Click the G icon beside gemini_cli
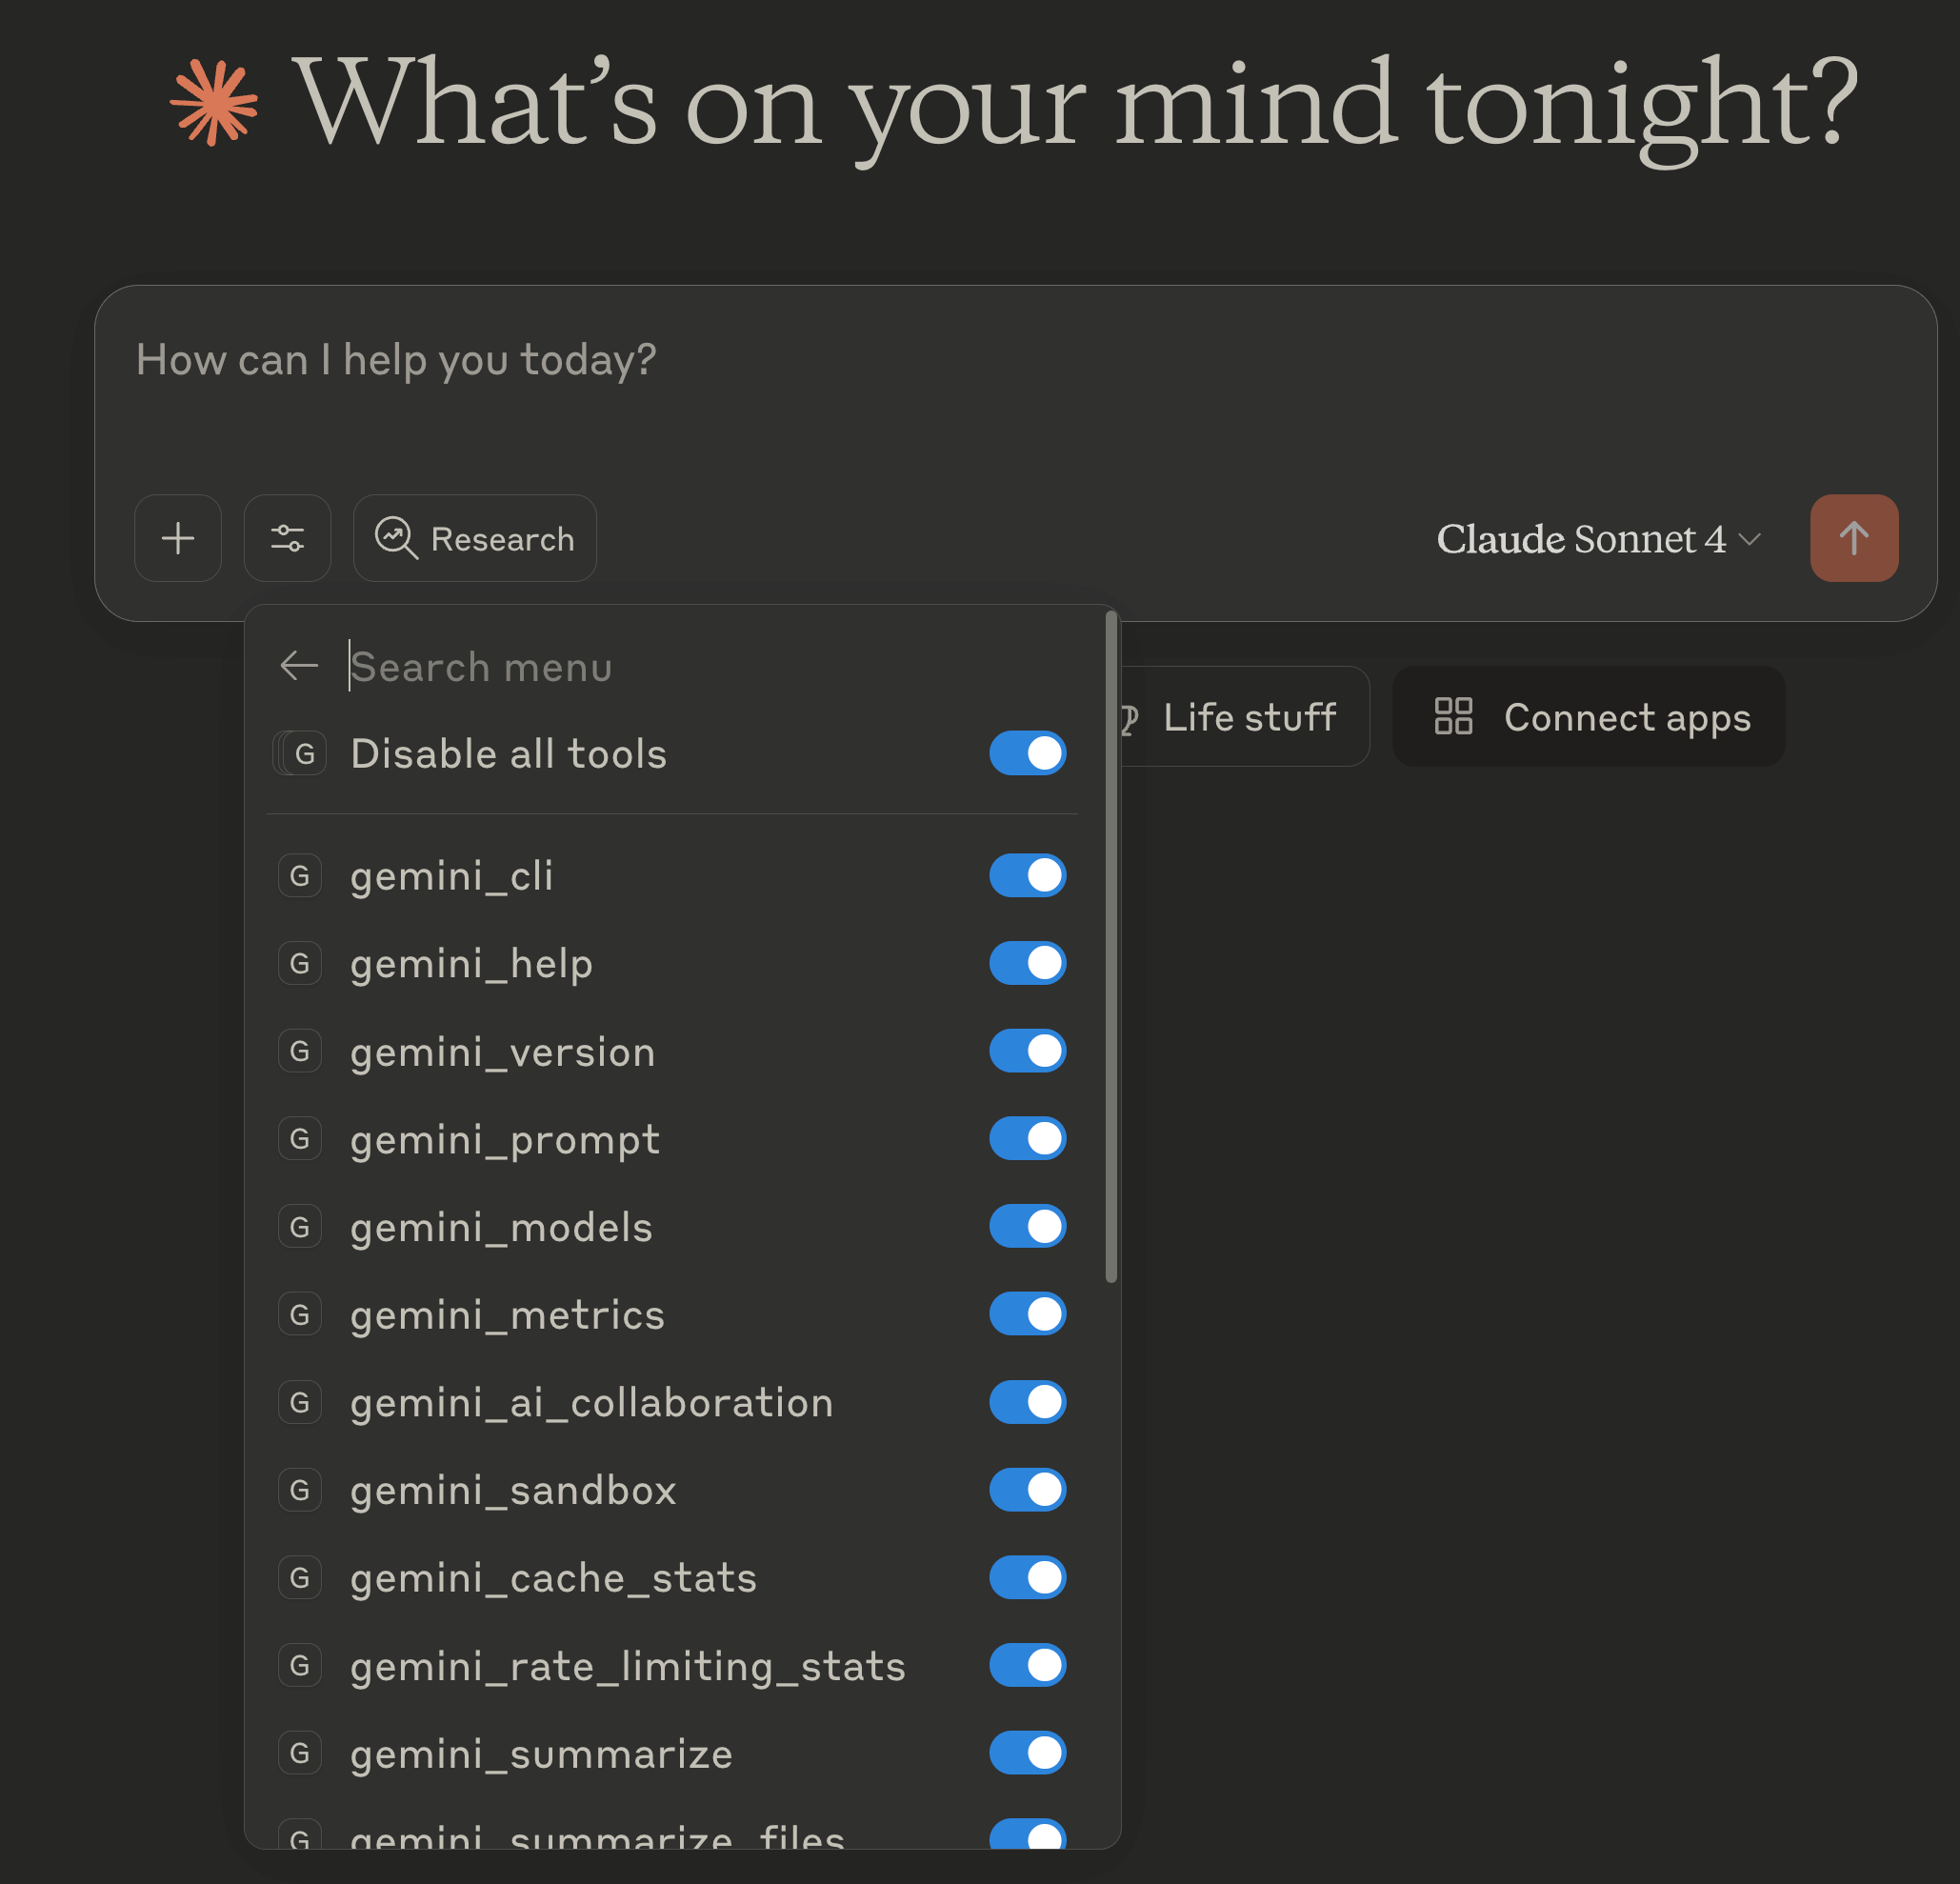 click(x=300, y=875)
